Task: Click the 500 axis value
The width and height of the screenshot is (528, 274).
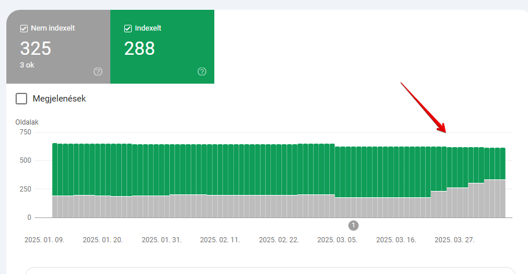Action: click(x=25, y=160)
